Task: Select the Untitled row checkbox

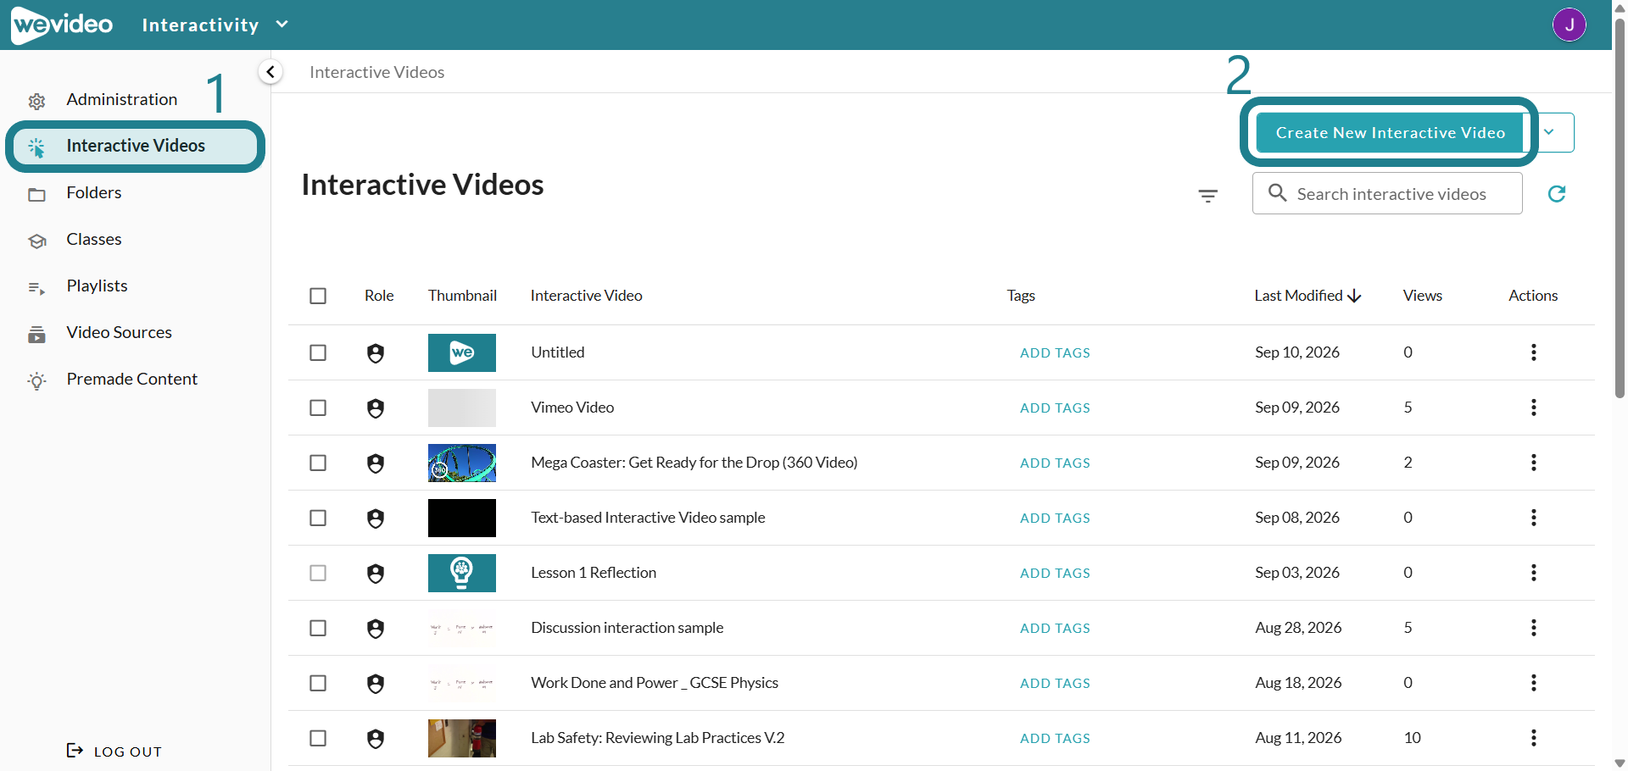Action: (x=318, y=352)
